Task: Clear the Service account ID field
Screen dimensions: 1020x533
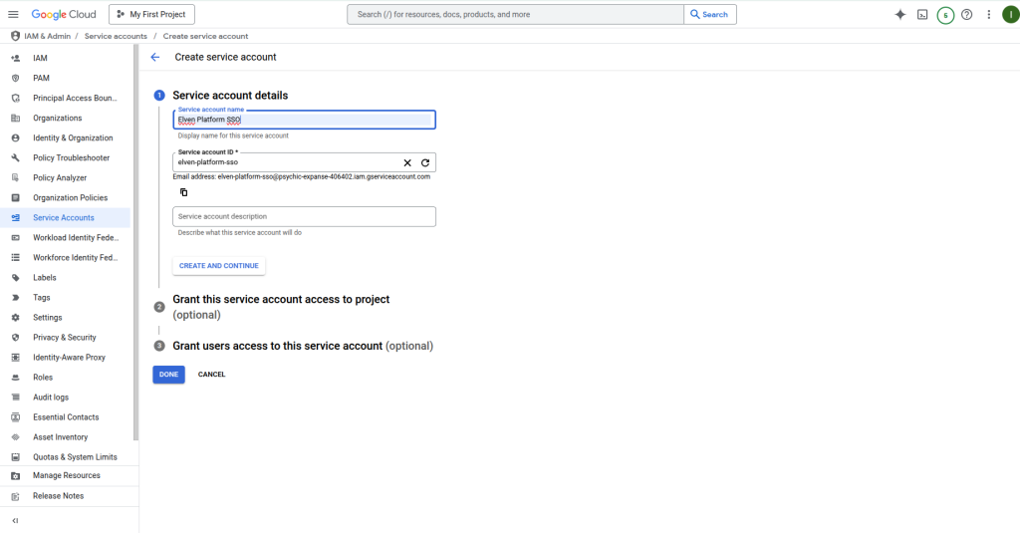Action: [406, 162]
